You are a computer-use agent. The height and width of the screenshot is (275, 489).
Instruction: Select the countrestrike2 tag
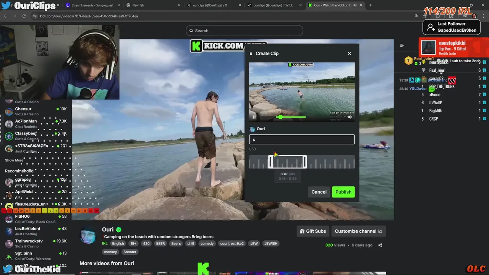232,244
